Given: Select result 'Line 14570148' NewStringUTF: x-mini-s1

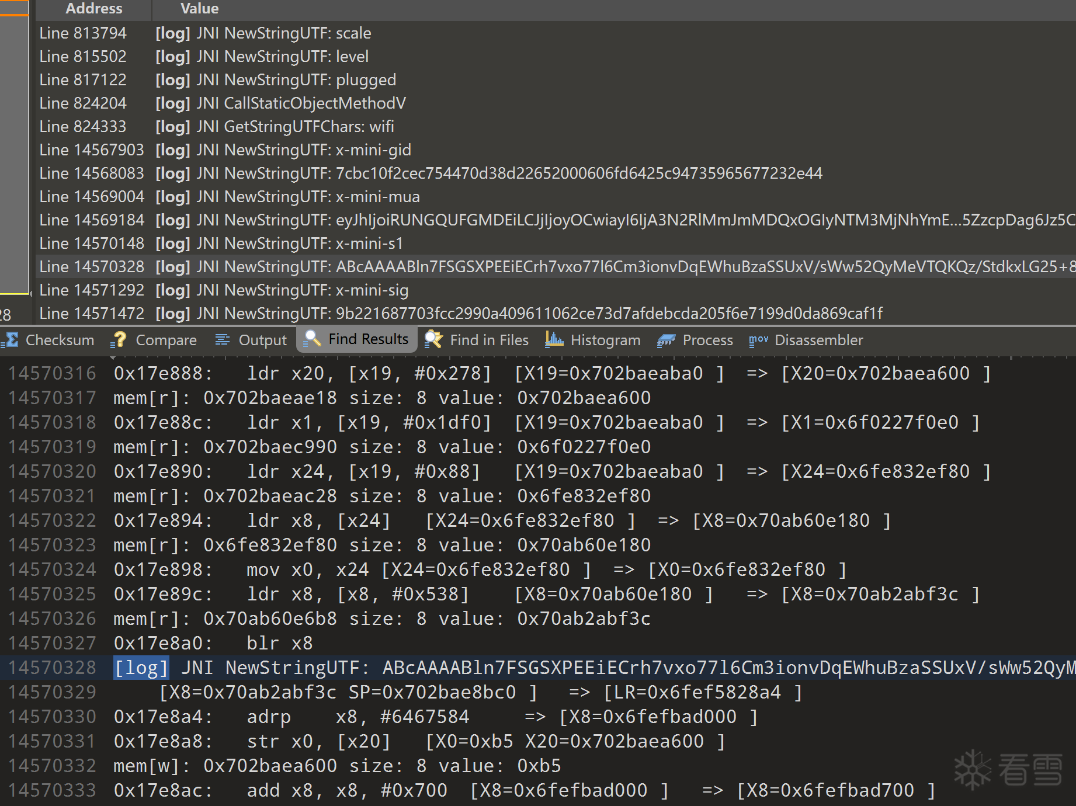Looking at the screenshot, I should point(556,244).
